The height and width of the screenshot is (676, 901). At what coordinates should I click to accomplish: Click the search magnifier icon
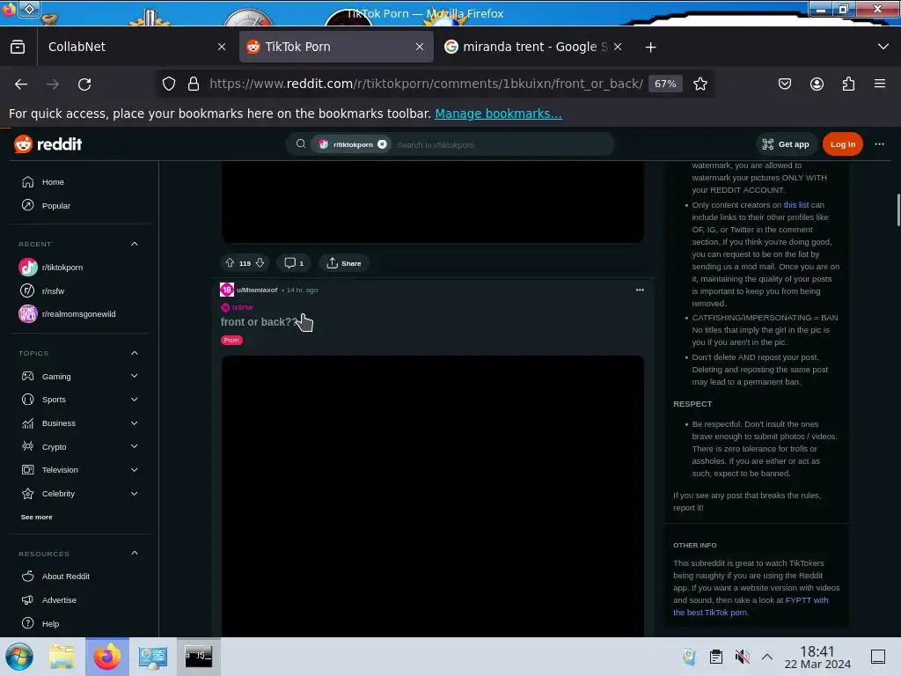click(x=301, y=144)
